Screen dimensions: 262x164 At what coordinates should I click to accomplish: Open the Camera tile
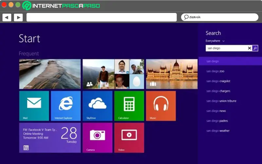tap(98, 138)
